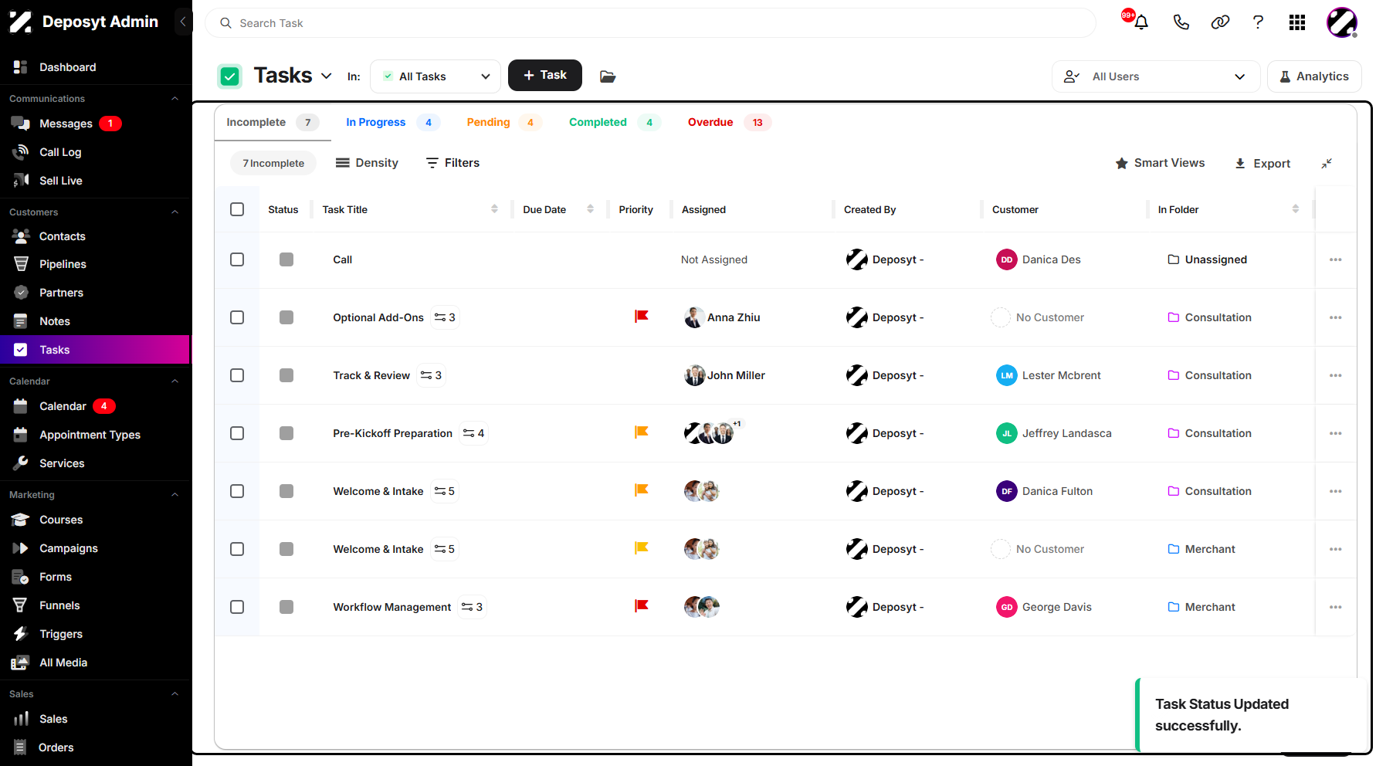This screenshot has width=1376, height=766.
Task: Click the orange priority flag for Pre-Kickoff Preparation
Action: pos(641,432)
